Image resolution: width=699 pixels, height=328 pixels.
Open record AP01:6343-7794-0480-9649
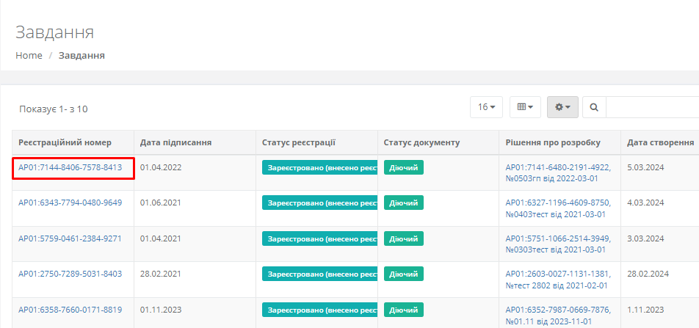click(70, 203)
